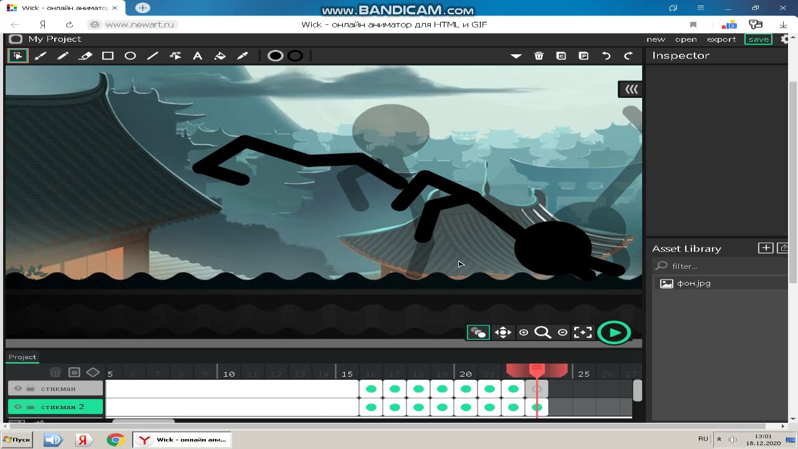Screen dimensions: 798x449
Task: Select the Path cursor tool
Action: [175, 56]
